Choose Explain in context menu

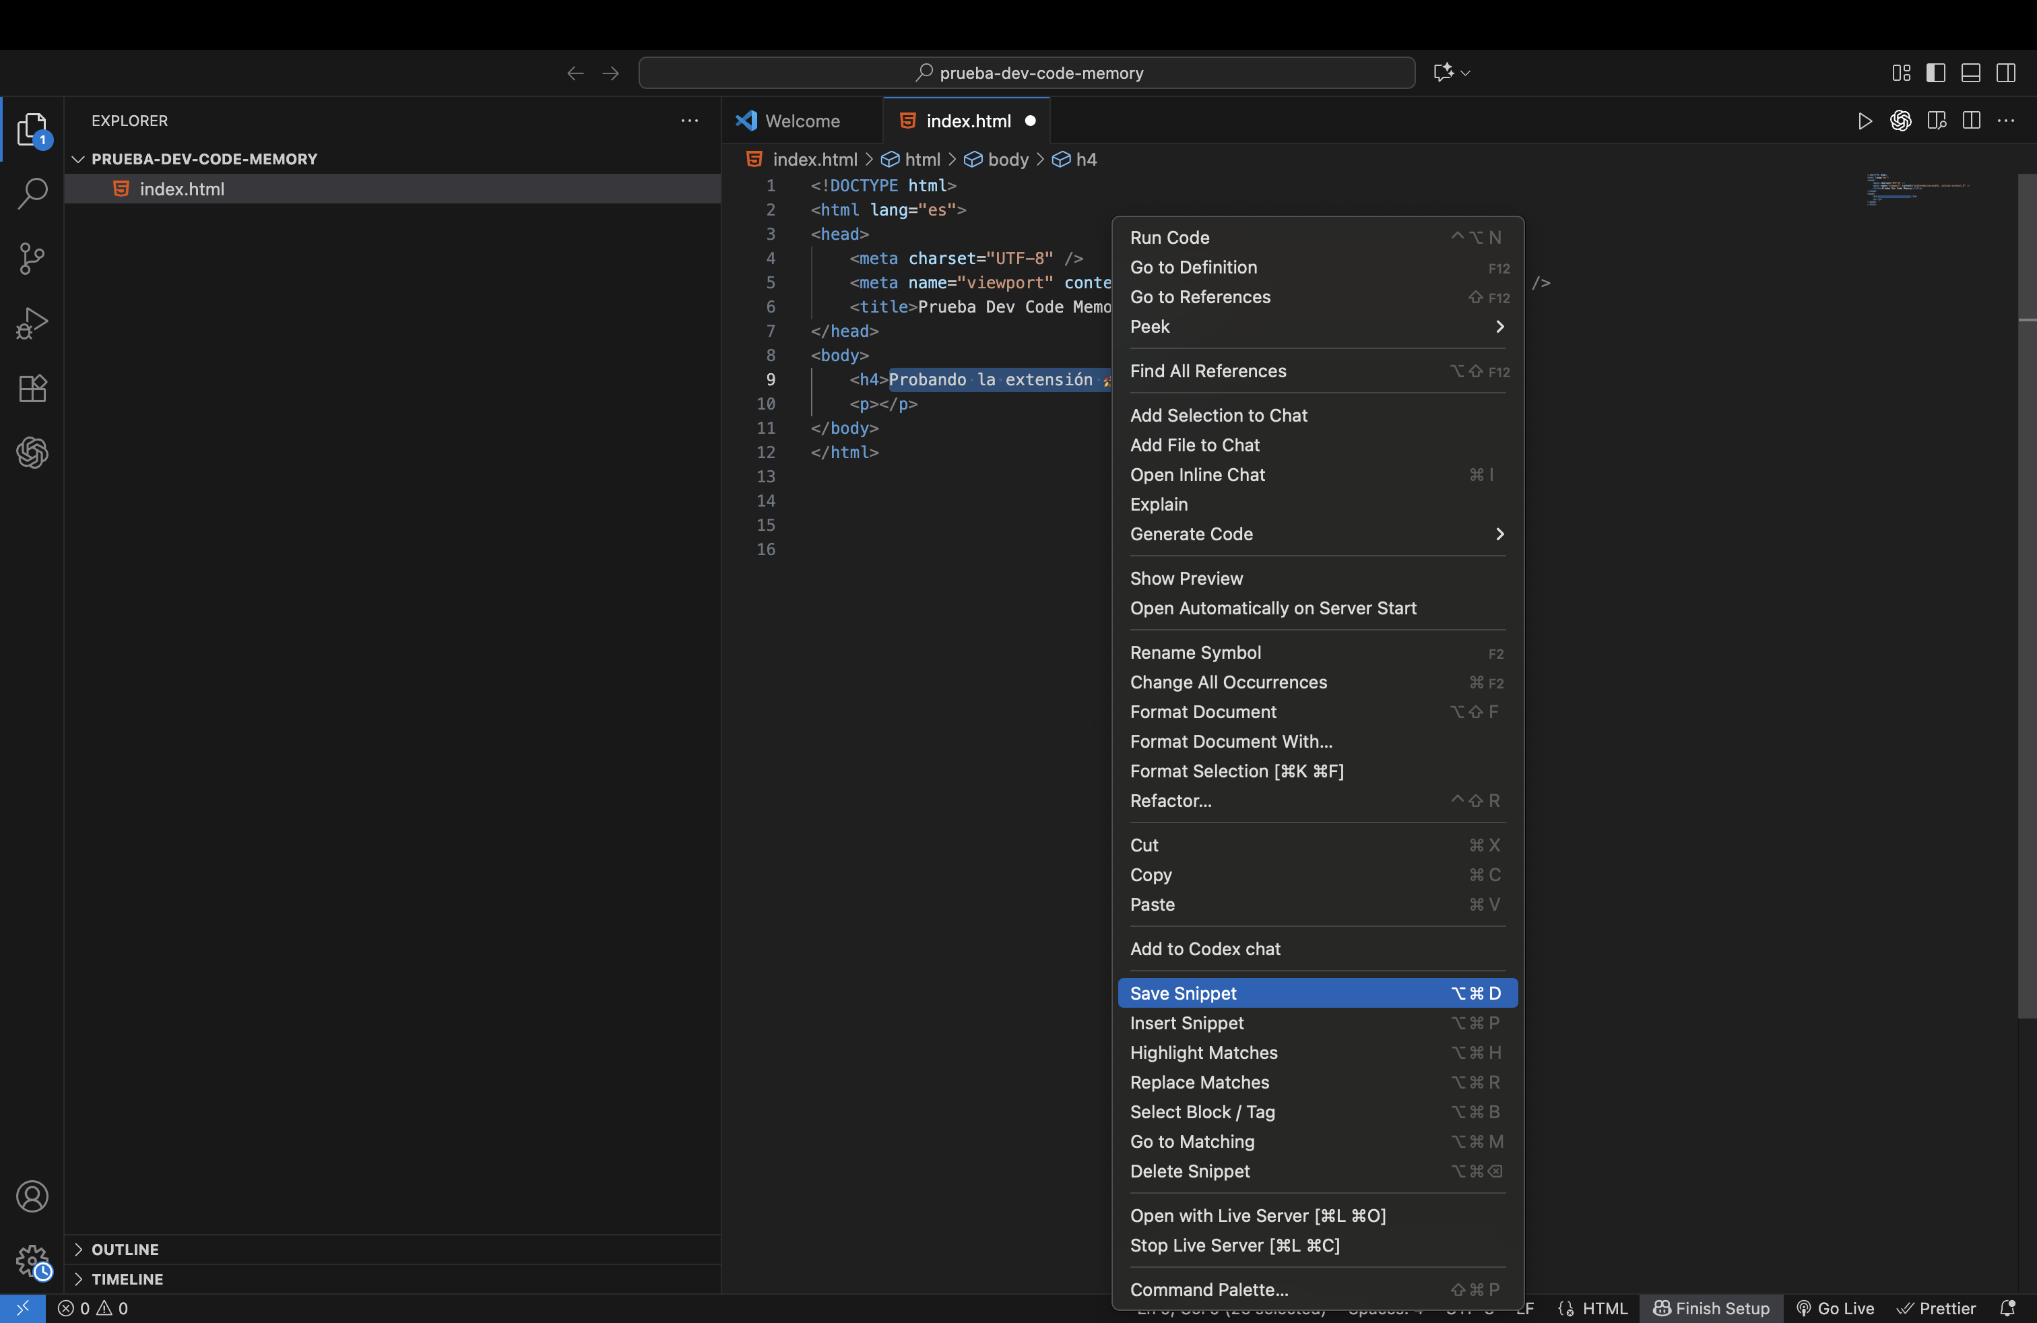click(1317, 505)
